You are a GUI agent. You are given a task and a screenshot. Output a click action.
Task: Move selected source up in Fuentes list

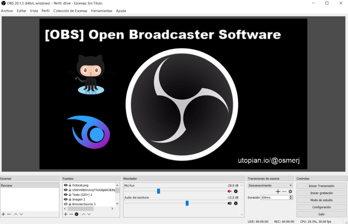[83, 214]
